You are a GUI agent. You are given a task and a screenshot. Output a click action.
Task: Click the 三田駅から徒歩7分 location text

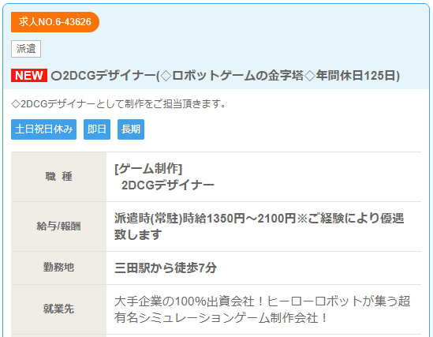166,268
